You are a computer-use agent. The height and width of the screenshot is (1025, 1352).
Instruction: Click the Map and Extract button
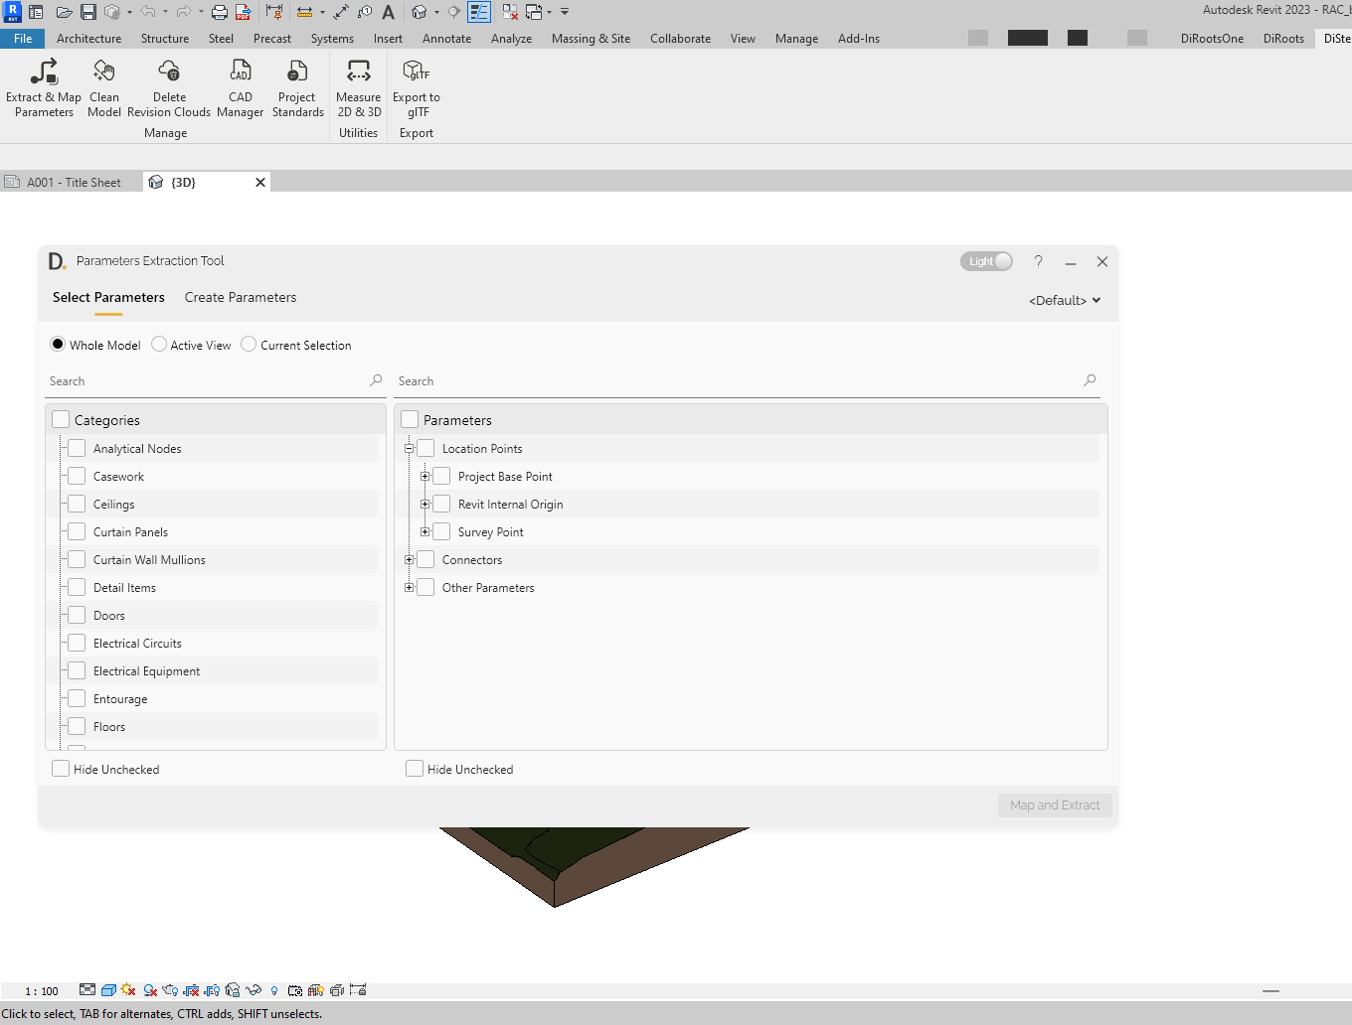click(1054, 805)
